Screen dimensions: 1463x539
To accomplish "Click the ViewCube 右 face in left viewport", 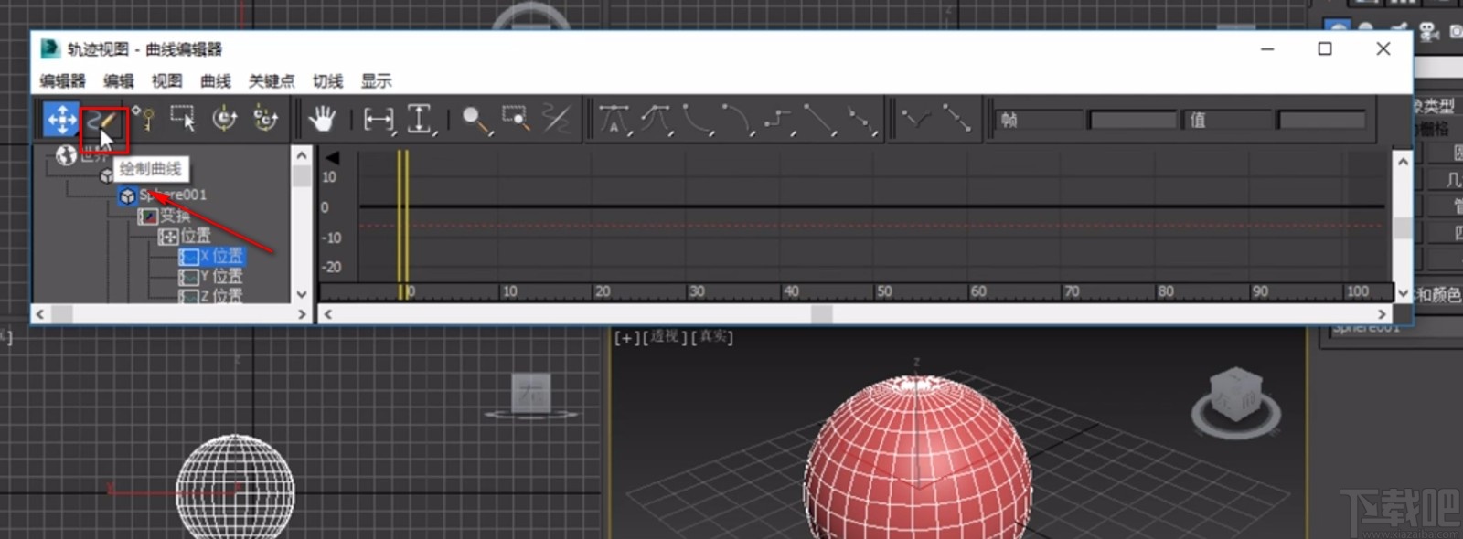I will 530,393.
